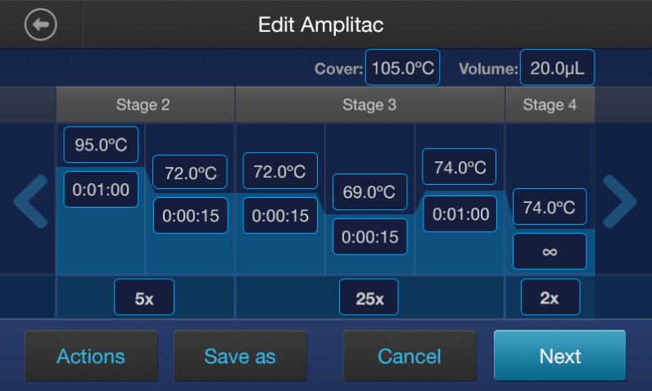This screenshot has width=652, height=391.
Task: Change the 95.0°C temperature in Stage 2
Action: pyautogui.click(x=101, y=145)
